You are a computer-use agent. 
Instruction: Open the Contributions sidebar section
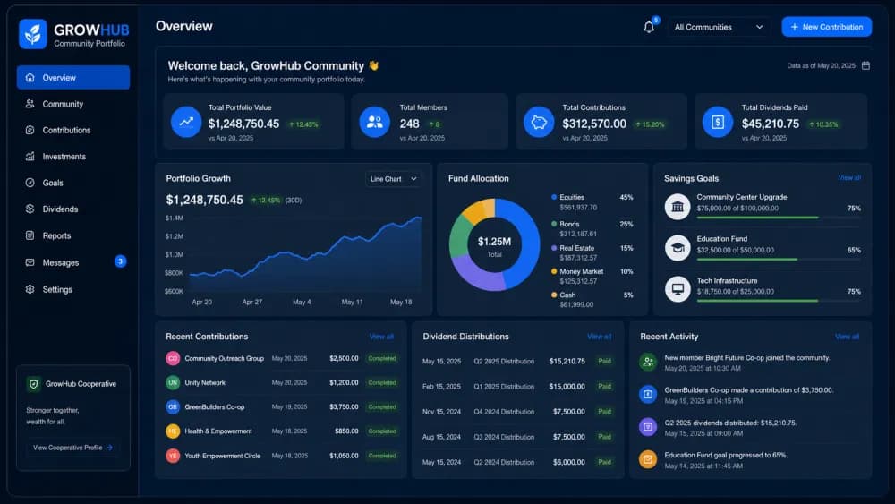pos(73,130)
